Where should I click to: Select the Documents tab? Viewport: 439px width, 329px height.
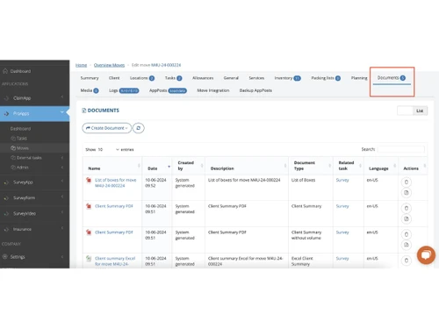coord(392,78)
